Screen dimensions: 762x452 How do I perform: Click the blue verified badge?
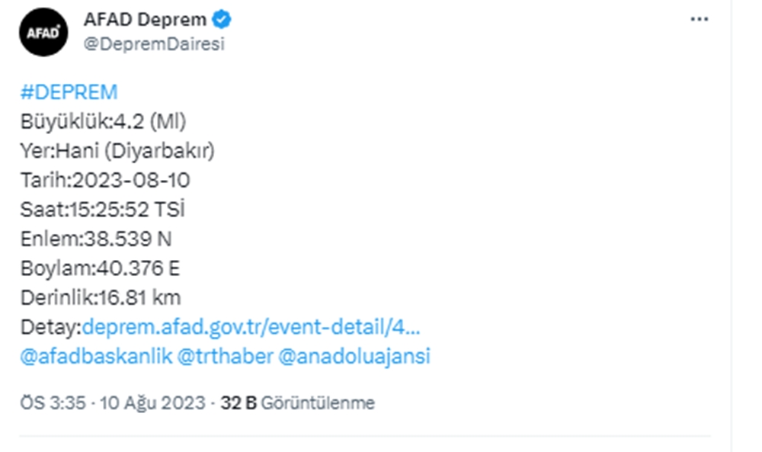pos(222,20)
